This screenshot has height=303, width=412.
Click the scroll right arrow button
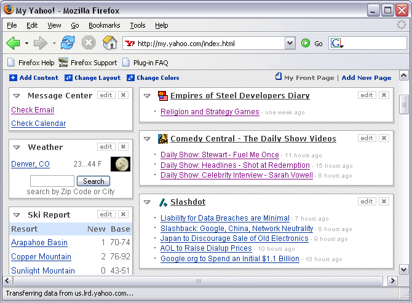[392, 281]
